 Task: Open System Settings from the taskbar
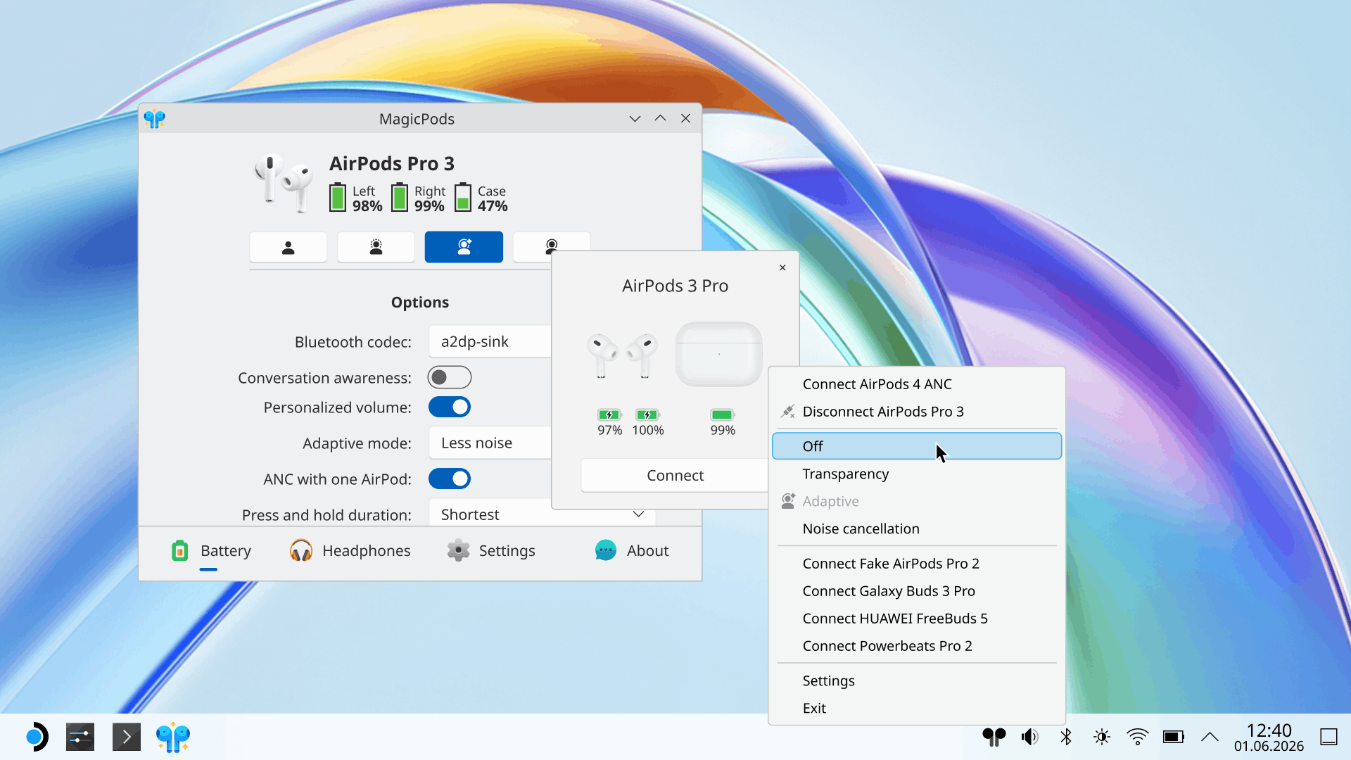(x=80, y=737)
